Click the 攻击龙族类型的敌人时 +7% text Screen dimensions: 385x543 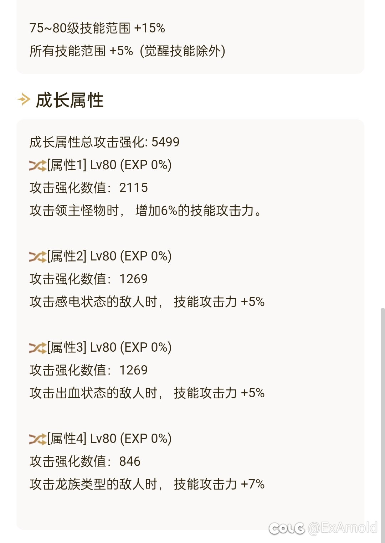point(147,484)
